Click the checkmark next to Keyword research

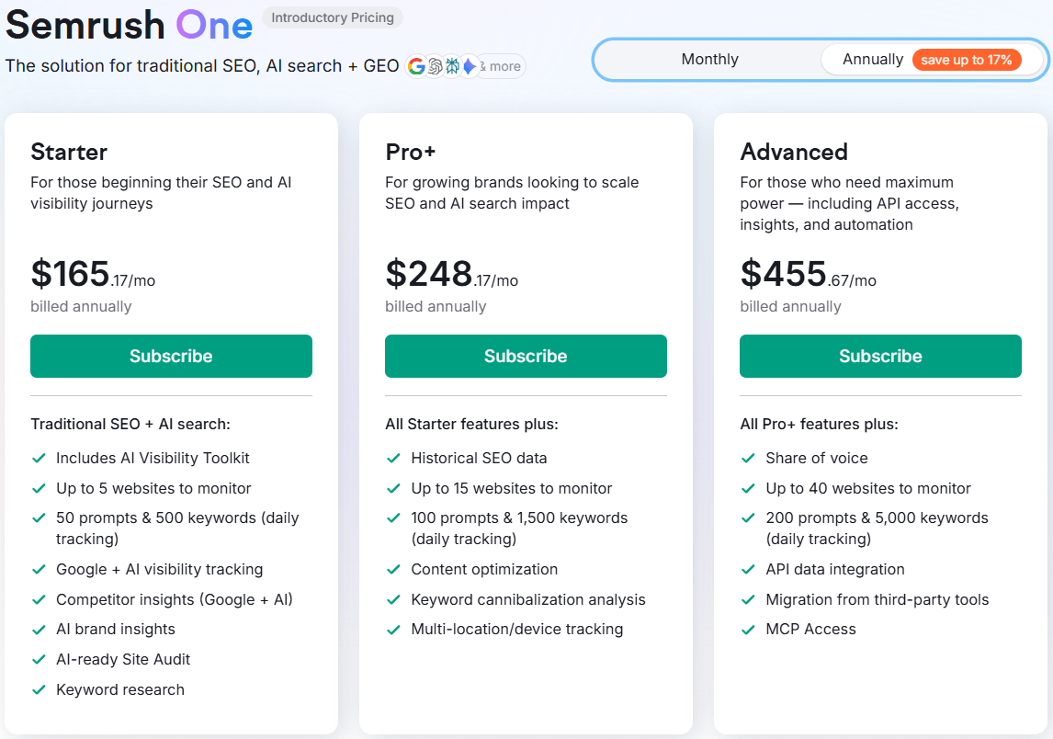pos(39,689)
